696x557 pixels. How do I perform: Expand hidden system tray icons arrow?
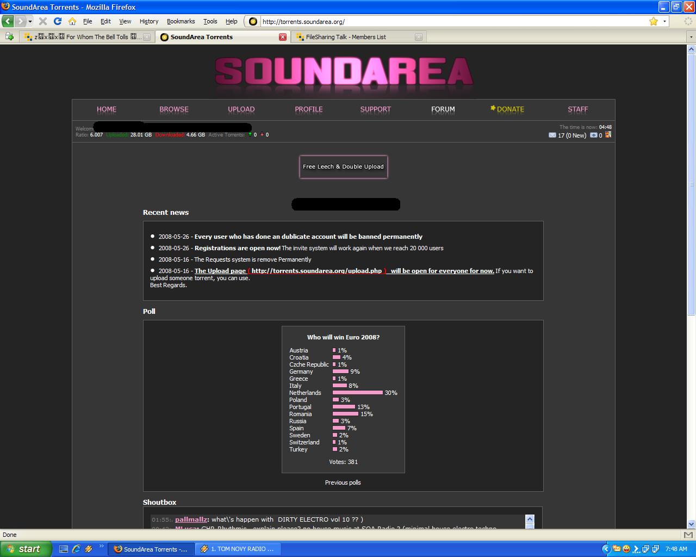tap(606, 549)
